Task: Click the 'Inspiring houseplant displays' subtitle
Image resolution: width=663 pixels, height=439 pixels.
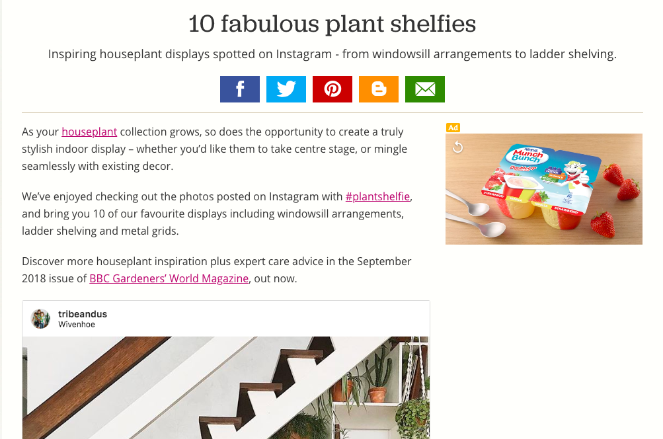Action: click(332, 54)
